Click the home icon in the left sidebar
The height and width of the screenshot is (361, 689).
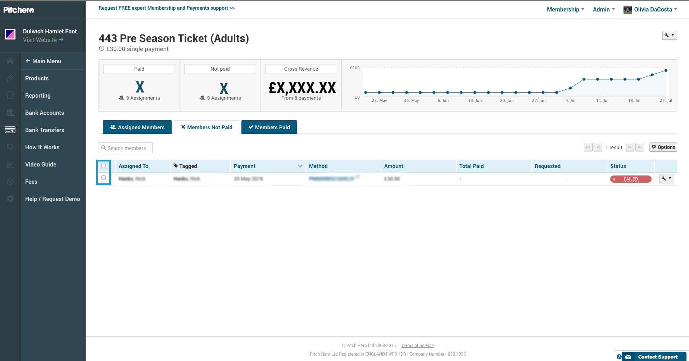(x=10, y=61)
